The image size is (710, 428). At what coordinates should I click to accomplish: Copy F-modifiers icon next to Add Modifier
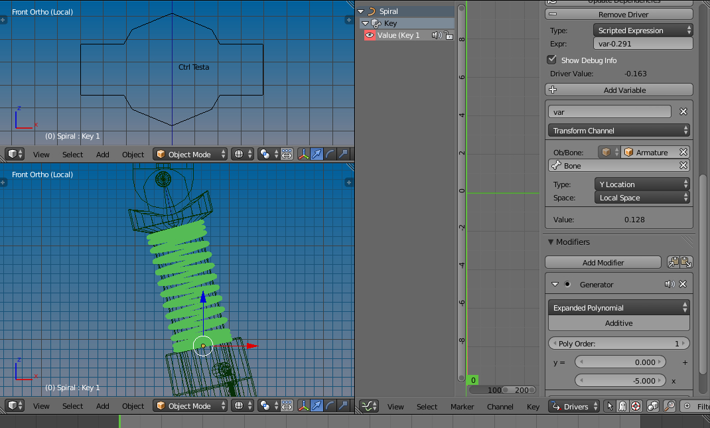(674, 262)
